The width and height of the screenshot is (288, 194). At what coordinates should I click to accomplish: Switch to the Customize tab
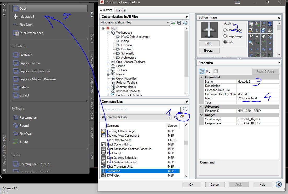(x=106, y=10)
